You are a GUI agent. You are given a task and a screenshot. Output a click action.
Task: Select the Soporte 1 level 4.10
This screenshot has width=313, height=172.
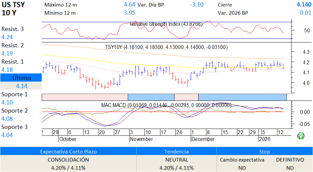[7, 102]
